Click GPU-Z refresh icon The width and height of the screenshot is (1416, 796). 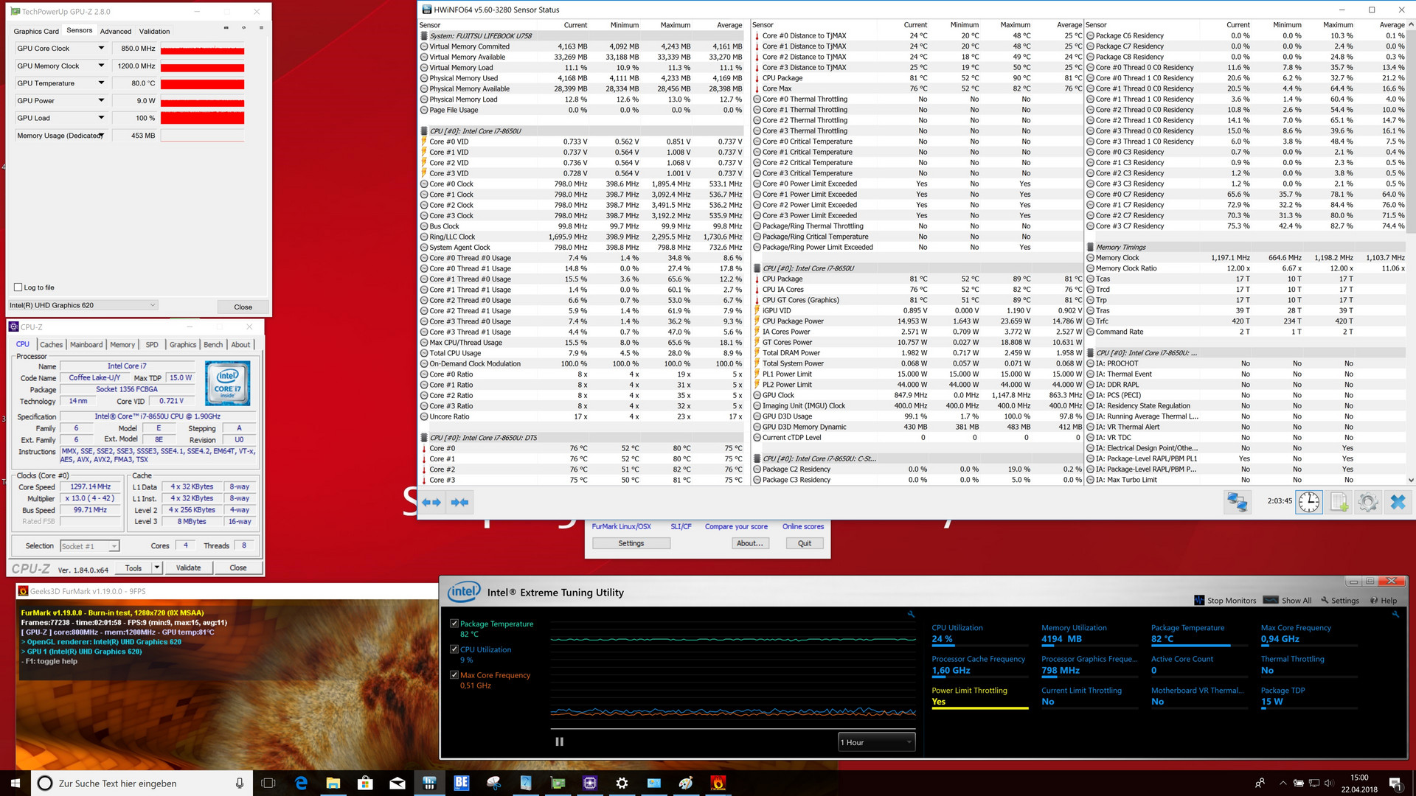coord(243,28)
